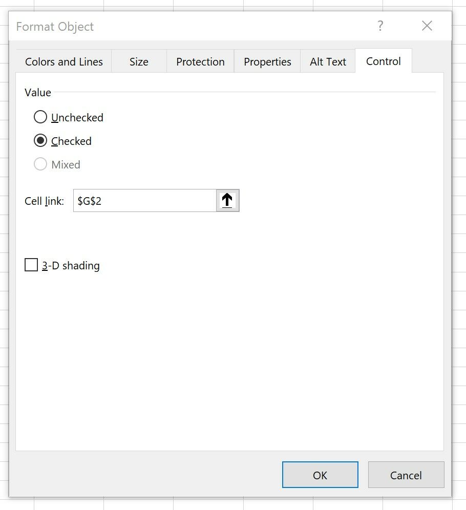This screenshot has width=466, height=510.
Task: Select the Mixed radio button
Action: 40,164
